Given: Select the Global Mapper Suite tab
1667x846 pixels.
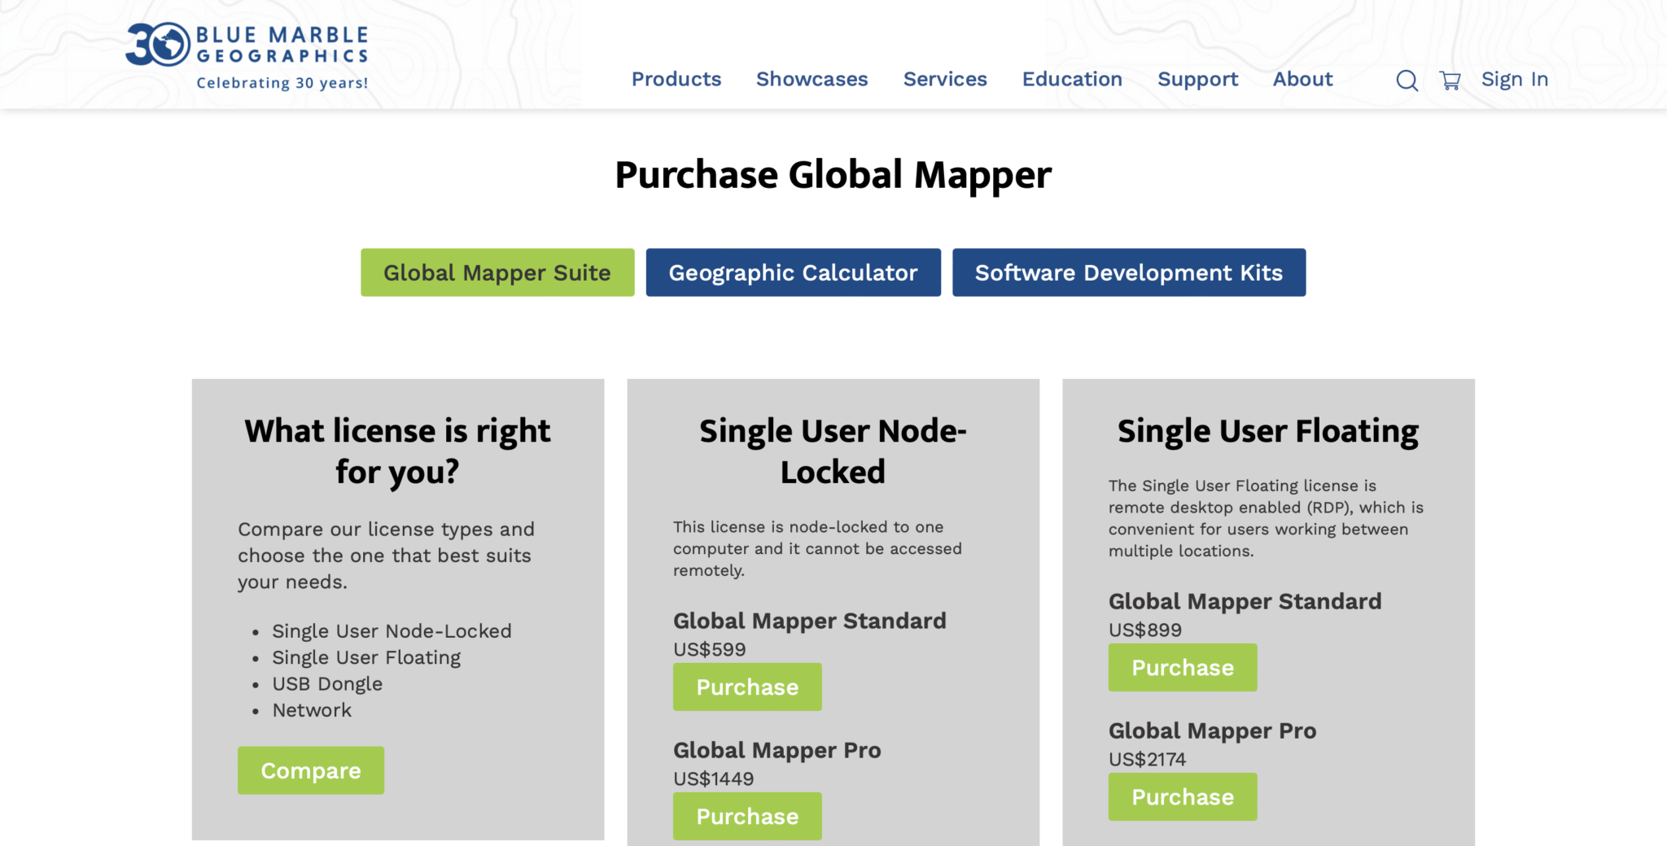Looking at the screenshot, I should tap(497, 273).
